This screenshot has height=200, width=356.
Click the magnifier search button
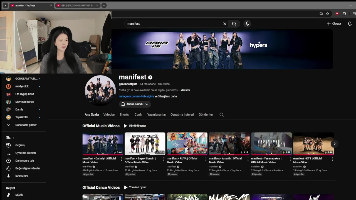(234, 24)
